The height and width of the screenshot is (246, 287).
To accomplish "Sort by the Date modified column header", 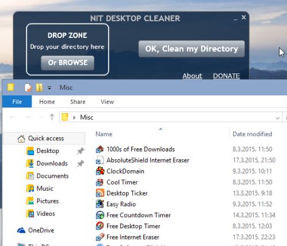I will pyautogui.click(x=252, y=134).
